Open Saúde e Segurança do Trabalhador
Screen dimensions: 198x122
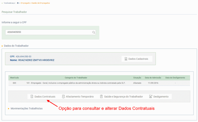click(x=123, y=97)
